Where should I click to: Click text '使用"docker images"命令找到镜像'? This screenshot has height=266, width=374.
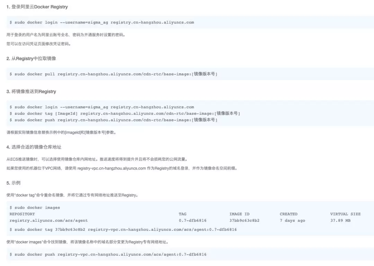tap(37, 242)
